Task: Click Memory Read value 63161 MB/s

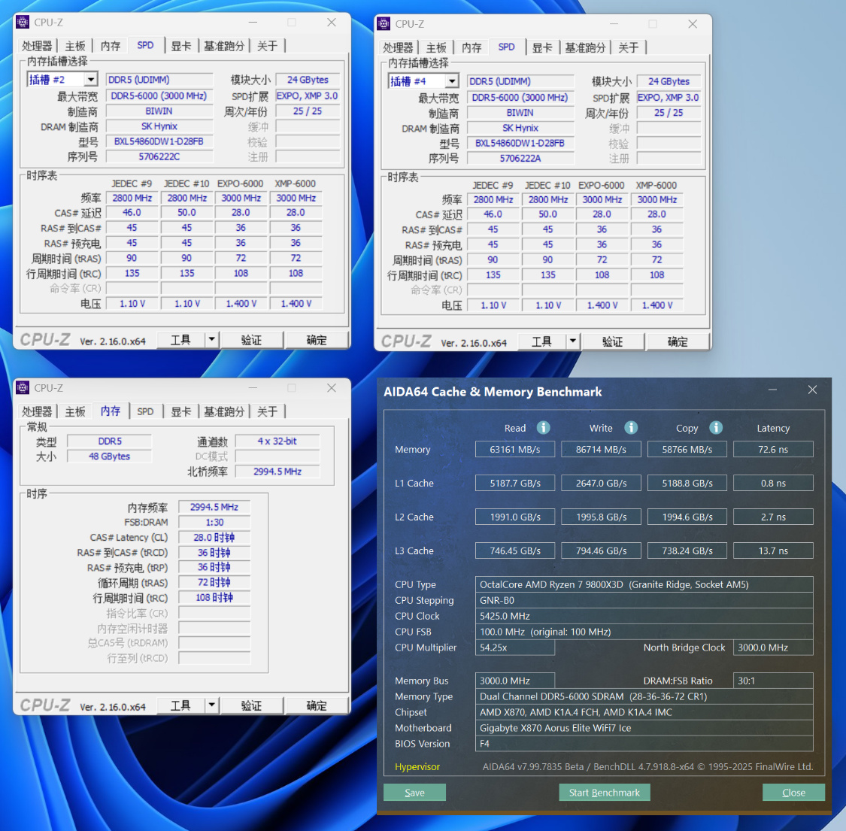Action: [514, 449]
